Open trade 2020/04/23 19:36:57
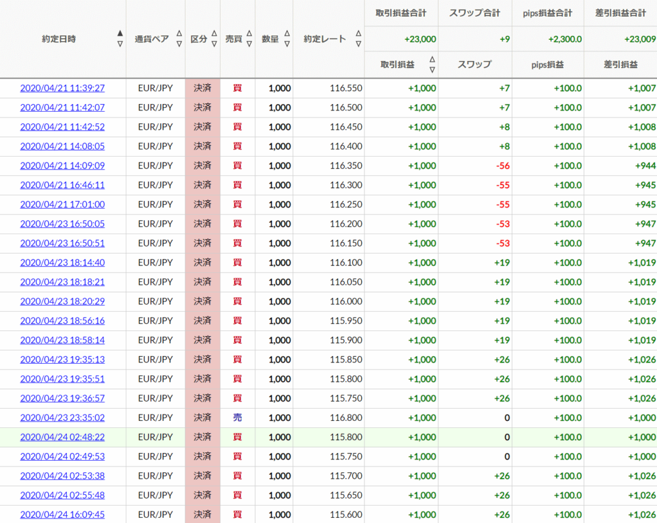 click(62, 398)
